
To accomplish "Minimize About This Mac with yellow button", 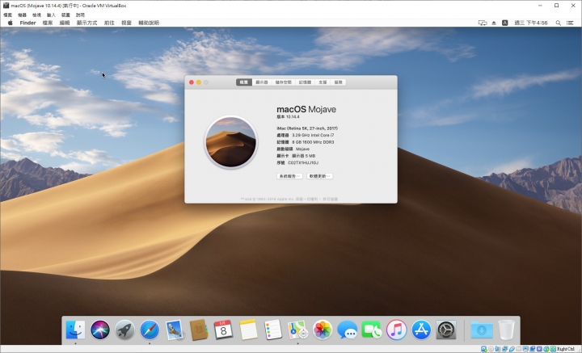I will point(199,82).
